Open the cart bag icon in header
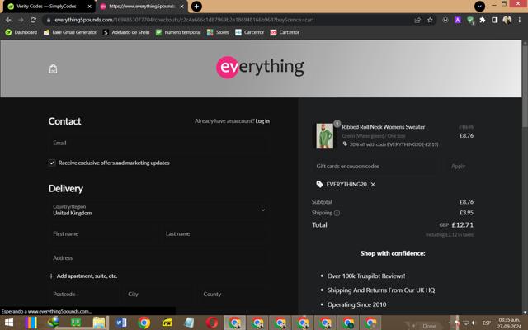This screenshot has height=330, width=528. click(53, 69)
